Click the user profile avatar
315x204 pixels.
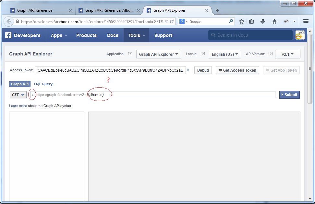point(300,35)
